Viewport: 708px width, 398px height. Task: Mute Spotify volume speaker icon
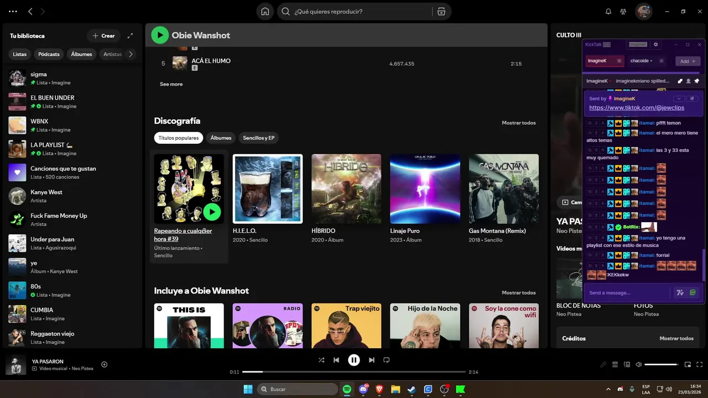(x=639, y=365)
